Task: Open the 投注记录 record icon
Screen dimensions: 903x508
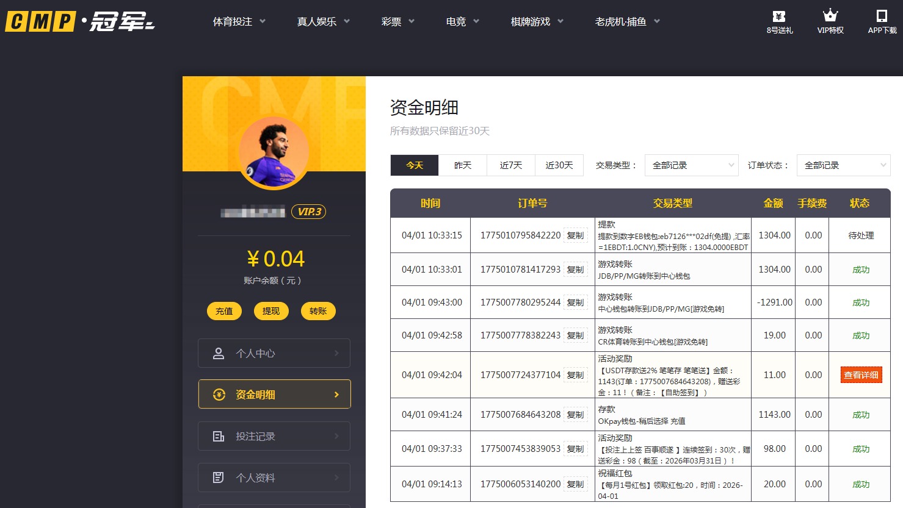Action: 219,435
